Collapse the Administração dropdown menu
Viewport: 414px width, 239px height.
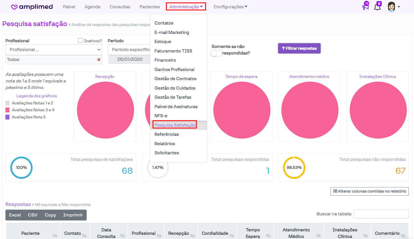(x=186, y=7)
